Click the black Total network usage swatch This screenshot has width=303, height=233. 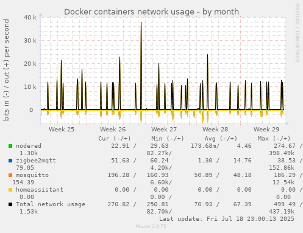pos(10,204)
